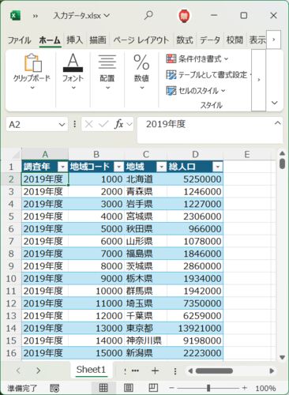Viewport: 289px width, 395px height.
Task: Switch to Page Break Preview view
Action: click(x=153, y=388)
